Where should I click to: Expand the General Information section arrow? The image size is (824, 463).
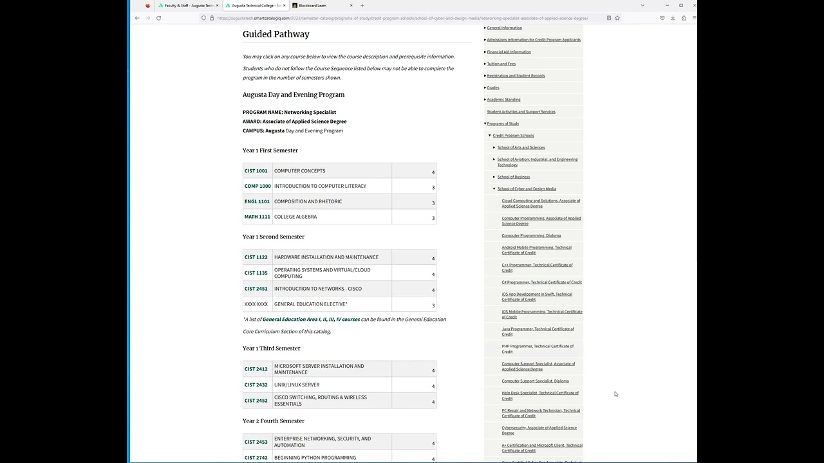tap(485, 28)
